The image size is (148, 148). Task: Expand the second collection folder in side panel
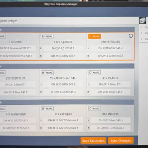142,33
